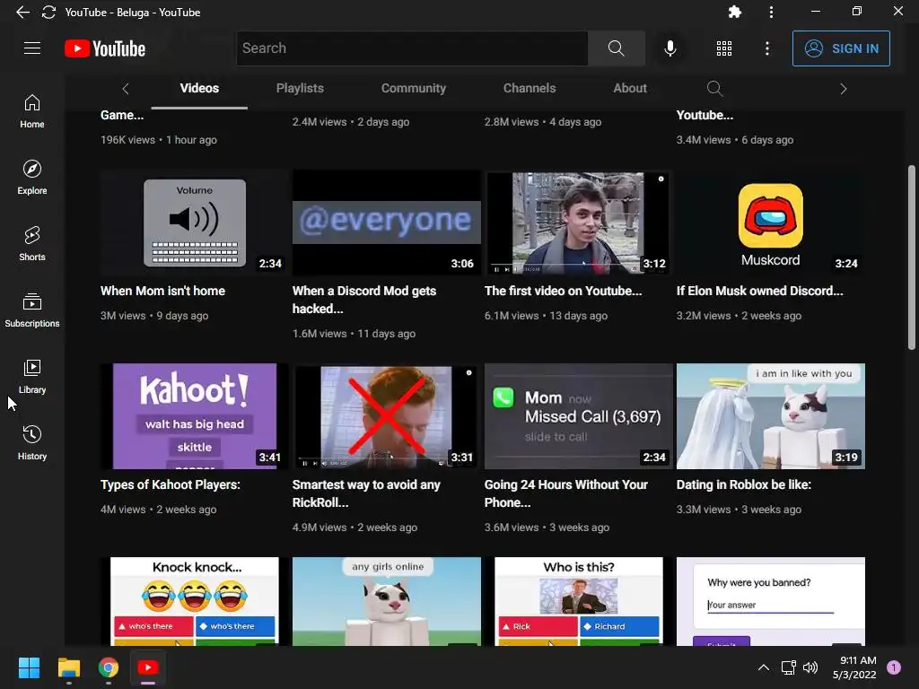The width and height of the screenshot is (919, 689).
Task: Open Subscriptions in sidebar
Action: point(32,310)
